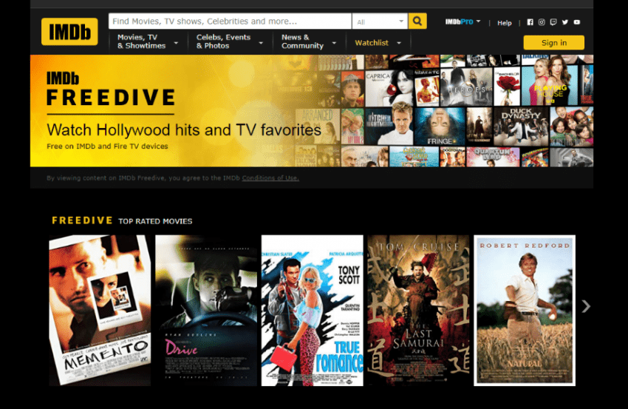Image resolution: width=628 pixels, height=409 pixels.
Task: Click the Sign in button
Action: click(554, 42)
